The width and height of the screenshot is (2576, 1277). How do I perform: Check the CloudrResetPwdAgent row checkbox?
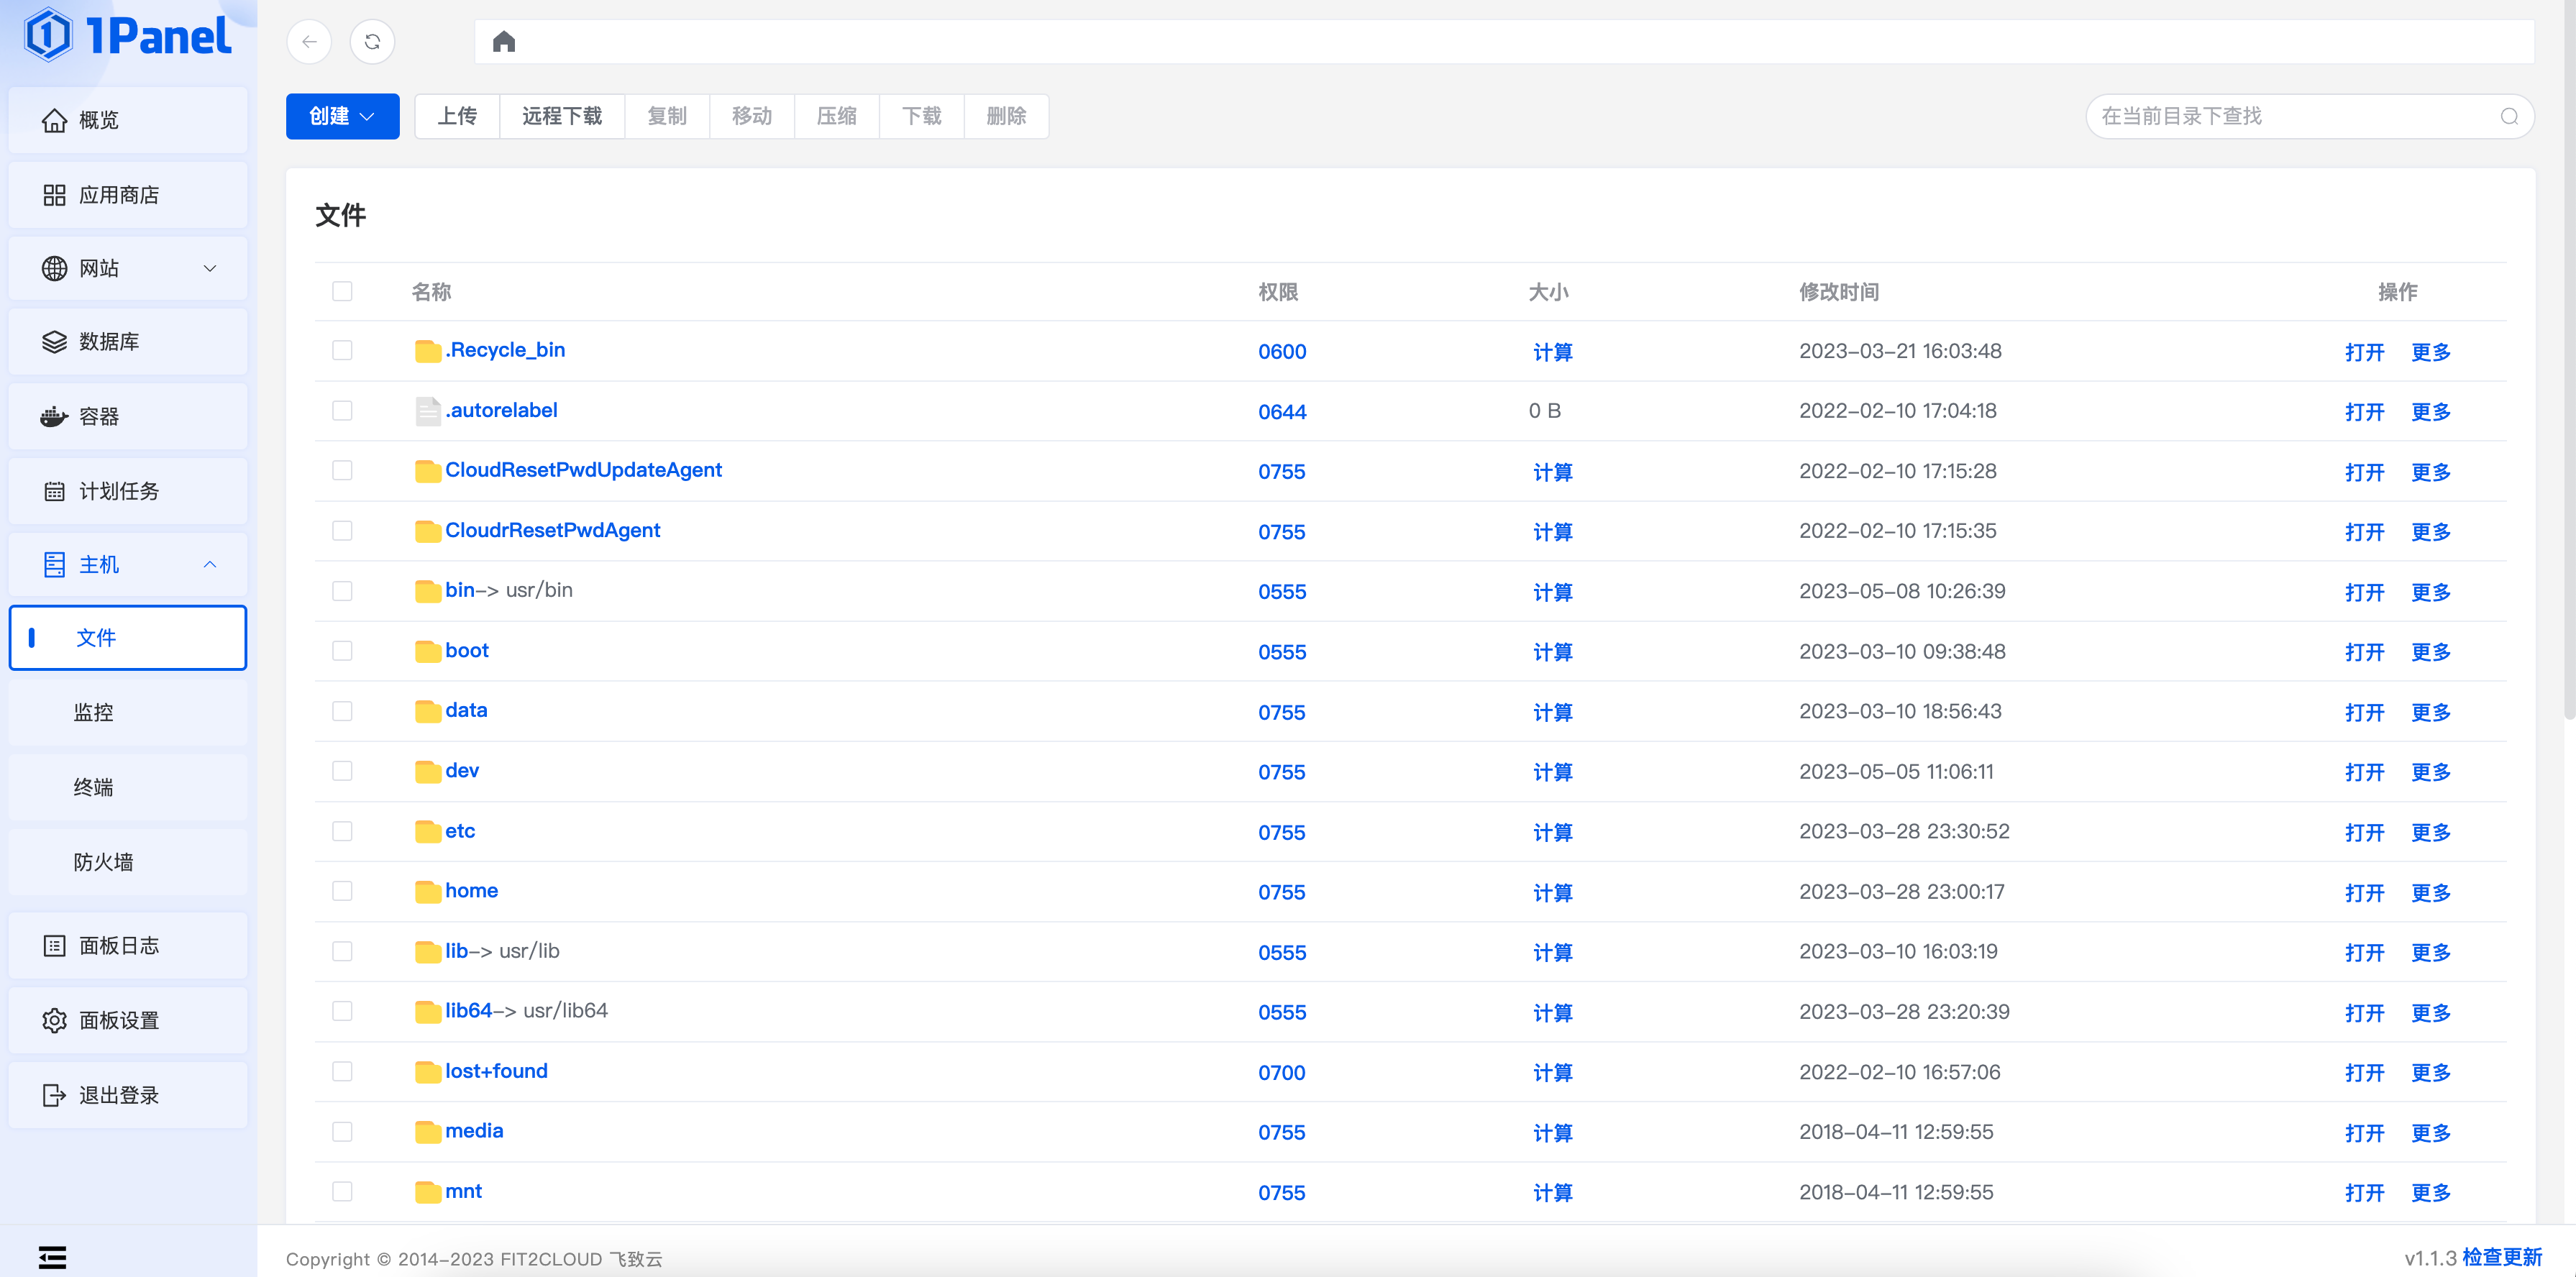pyautogui.click(x=342, y=530)
